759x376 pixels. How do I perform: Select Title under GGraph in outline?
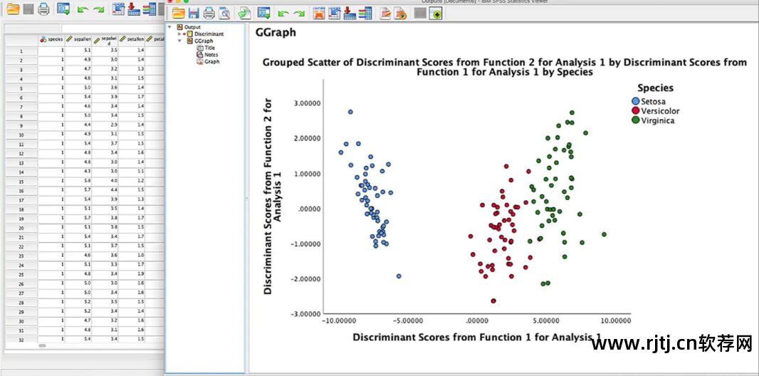point(209,48)
